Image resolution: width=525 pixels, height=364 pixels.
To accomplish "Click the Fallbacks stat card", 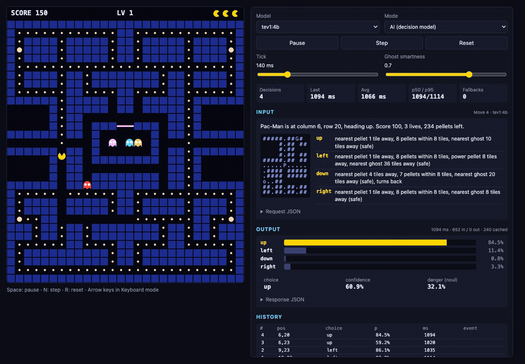I will pyautogui.click(x=484, y=93).
